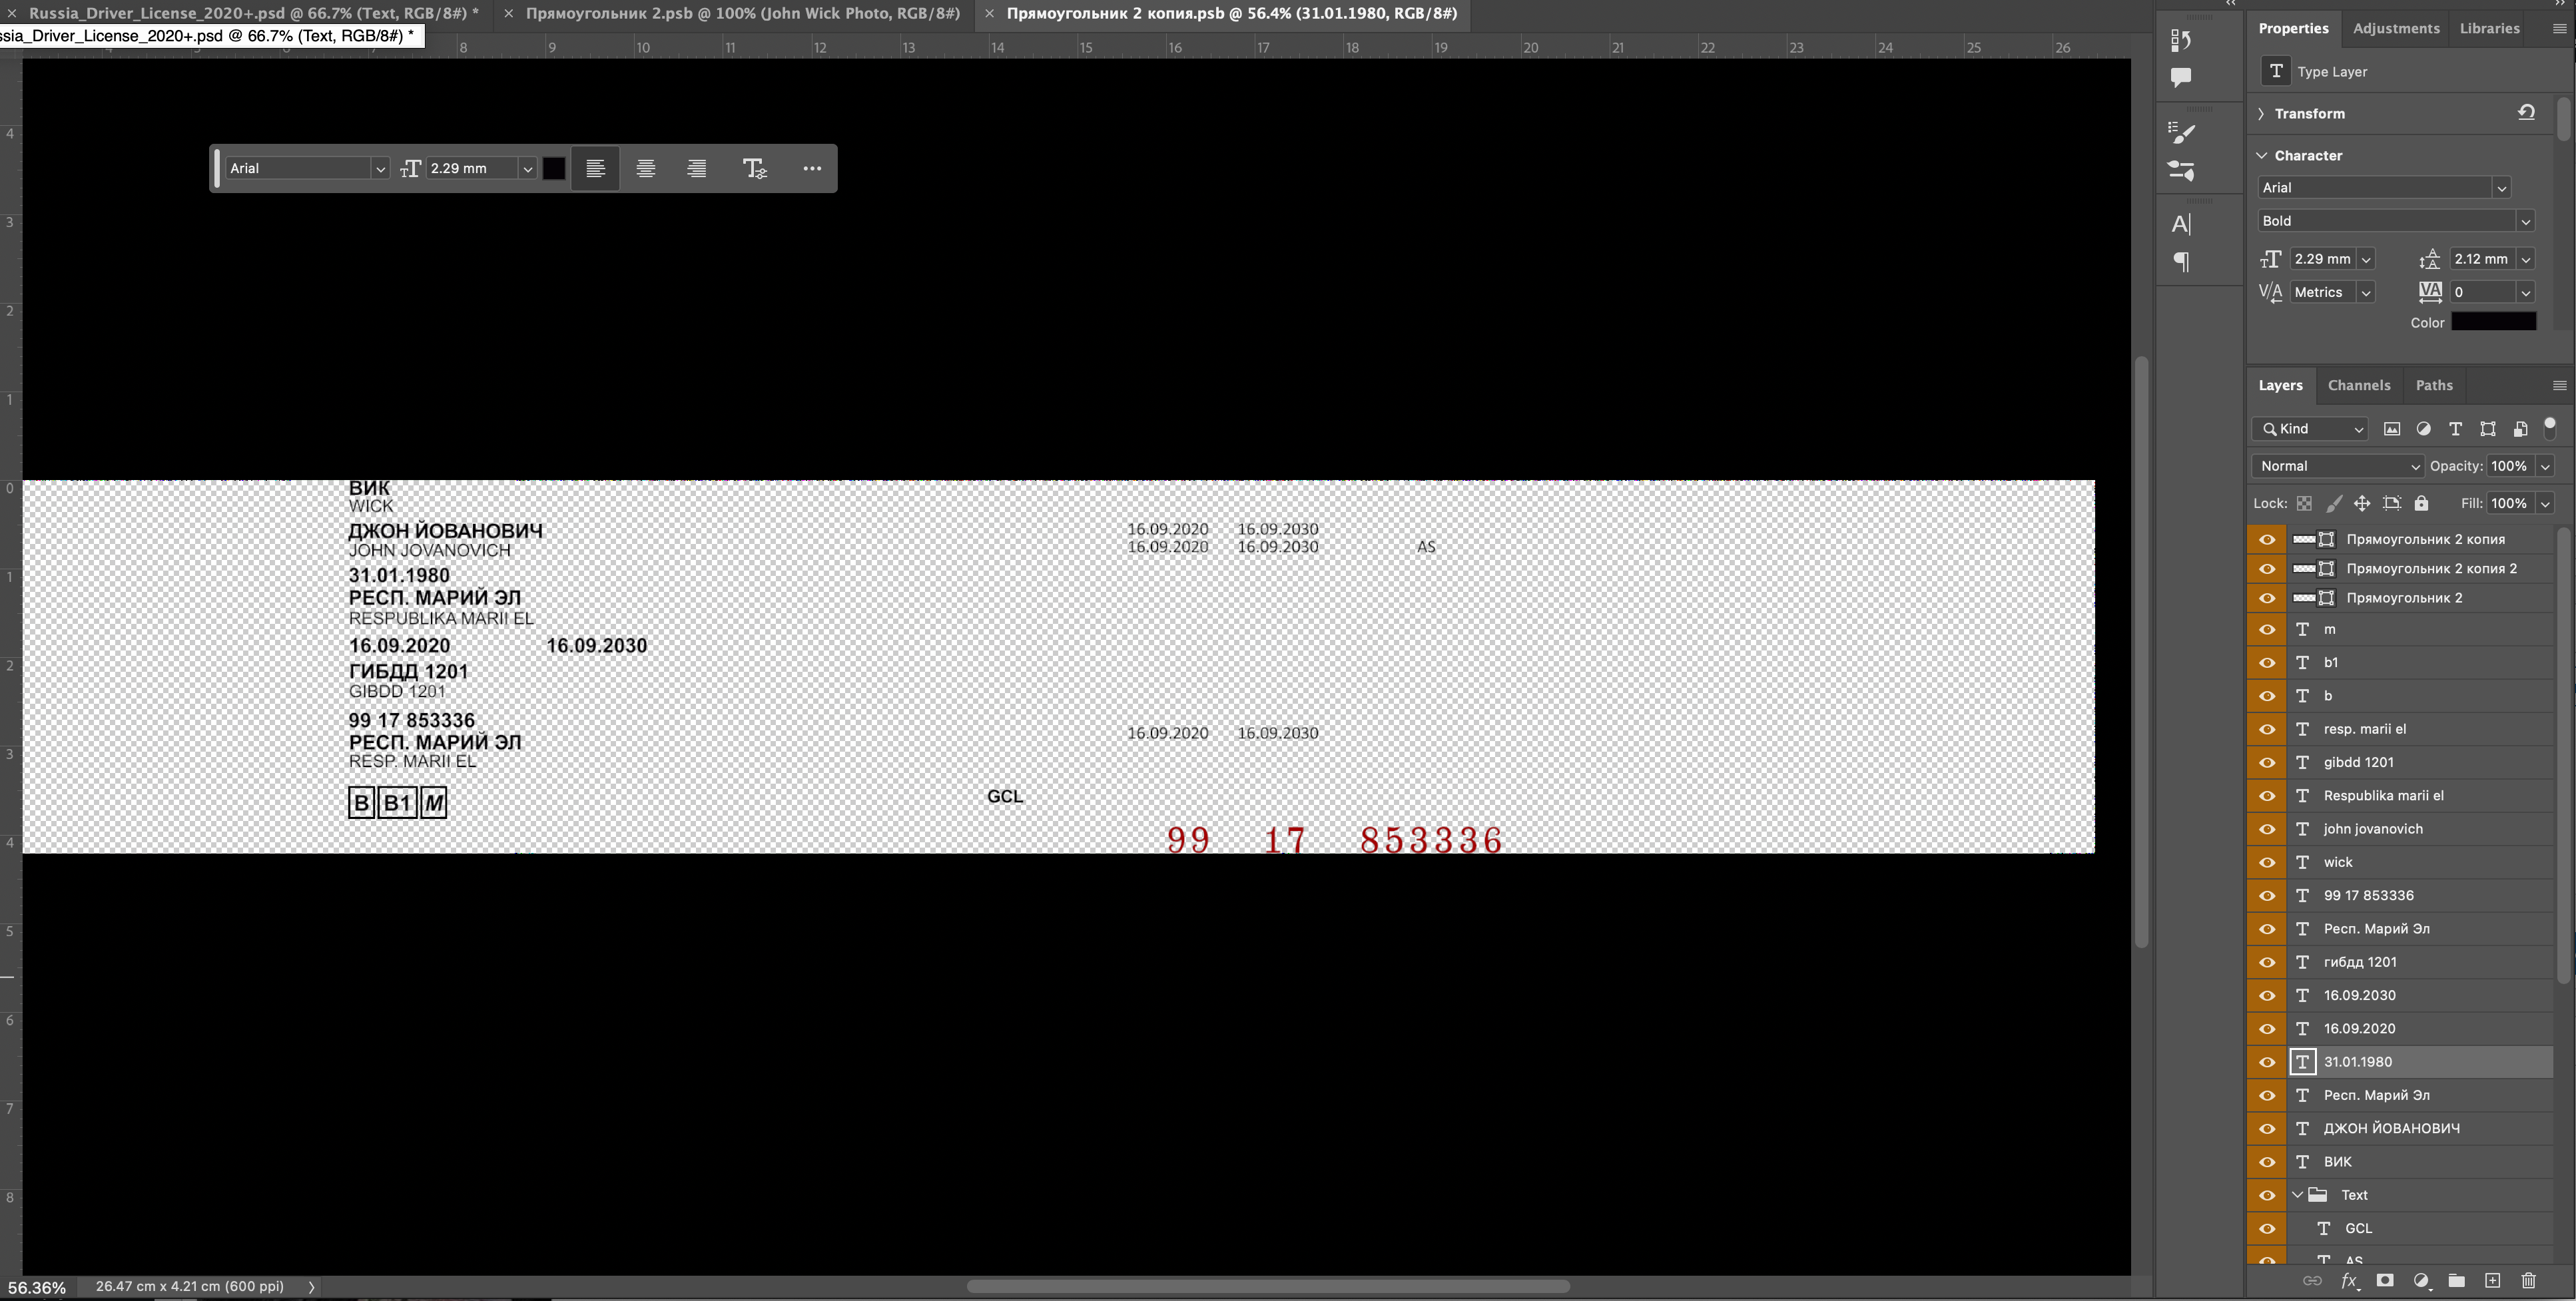Click the right align text icon
Image resolution: width=2576 pixels, height=1301 pixels.
[x=697, y=169]
